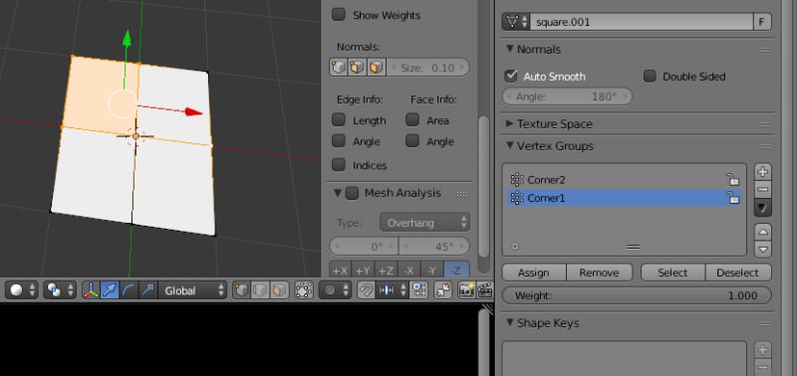The image size is (797, 376).
Task: Click the properties region vertical scrollbar
Action: tap(484, 187)
